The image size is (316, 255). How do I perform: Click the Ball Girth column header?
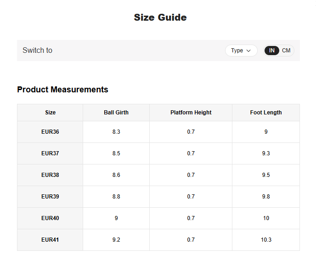[116, 113]
